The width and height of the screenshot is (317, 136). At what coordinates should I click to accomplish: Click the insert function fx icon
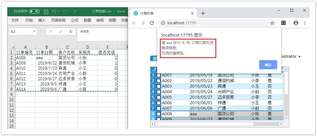point(71,32)
